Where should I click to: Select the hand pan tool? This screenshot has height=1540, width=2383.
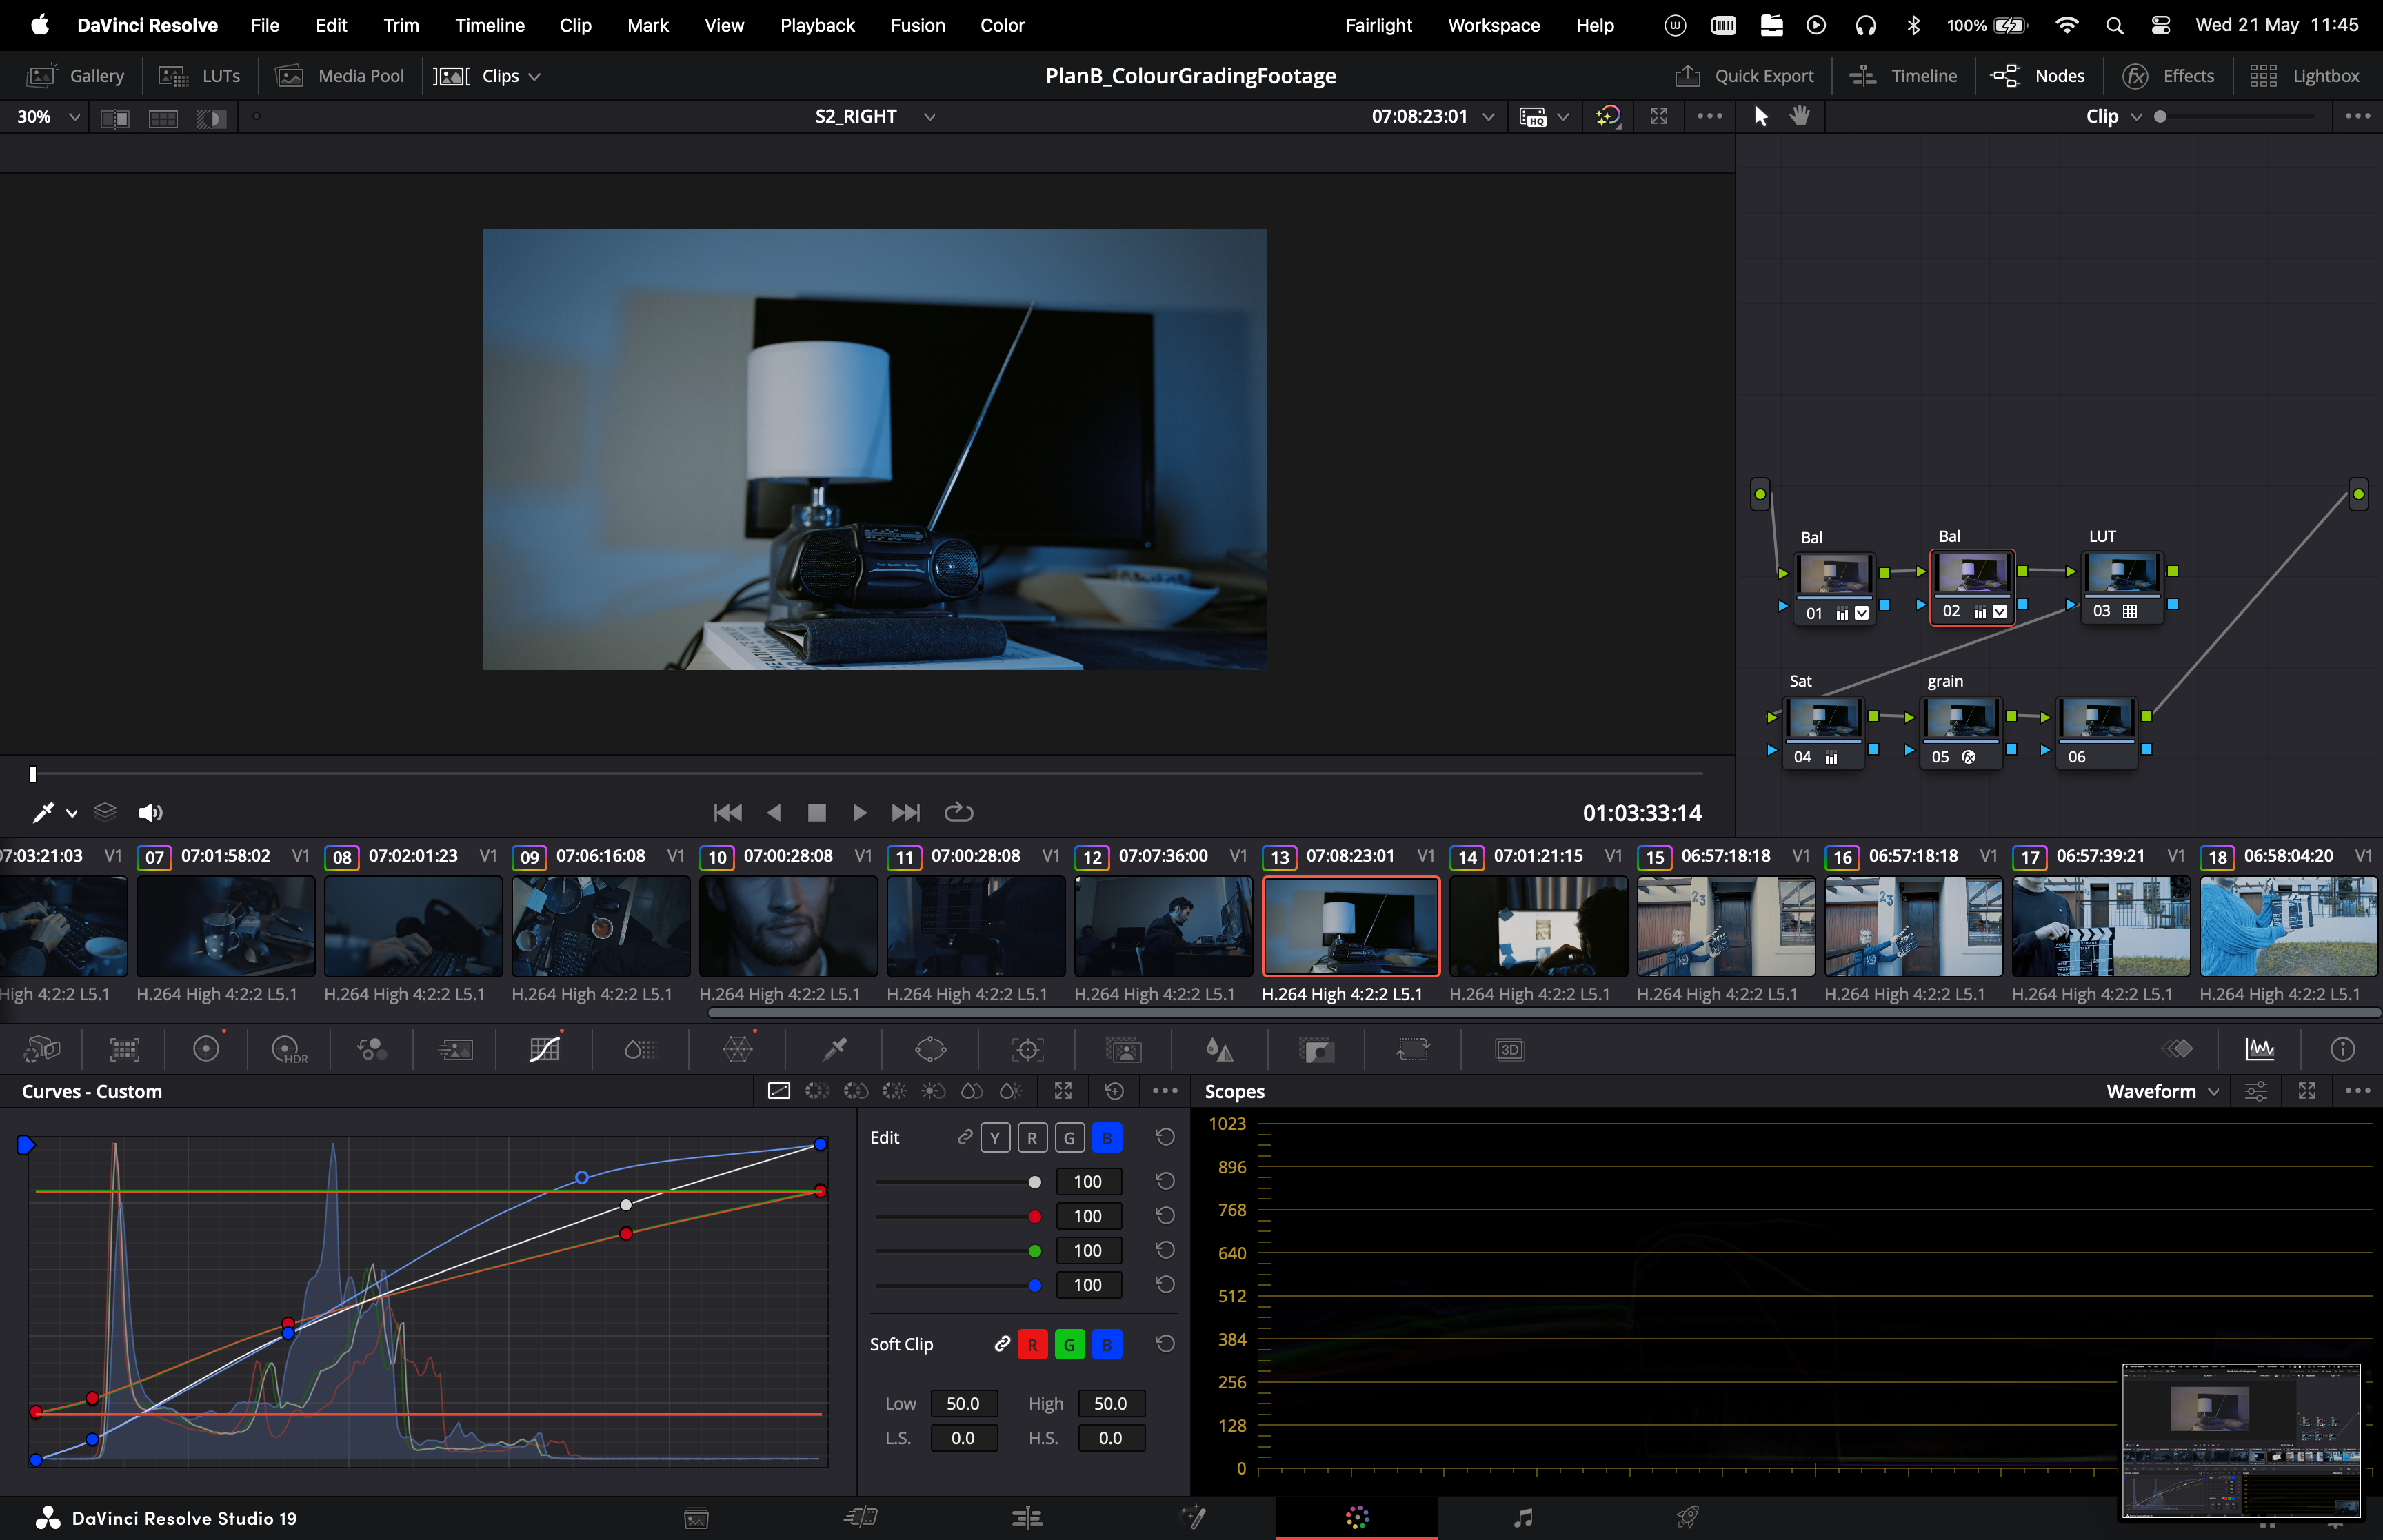coord(1800,116)
